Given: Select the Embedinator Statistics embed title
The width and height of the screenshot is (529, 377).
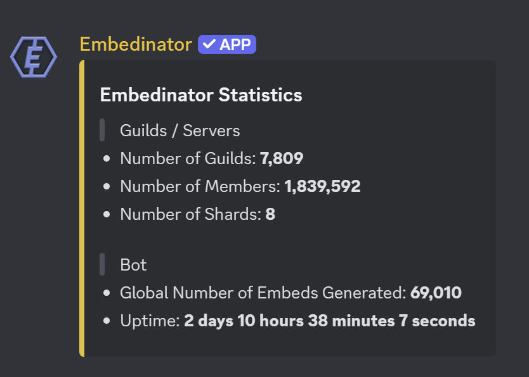Looking at the screenshot, I should [201, 94].
